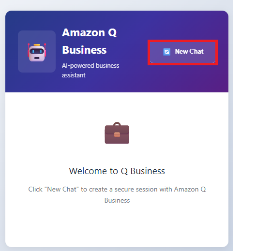Click the briefcase handle at its top

(117, 124)
